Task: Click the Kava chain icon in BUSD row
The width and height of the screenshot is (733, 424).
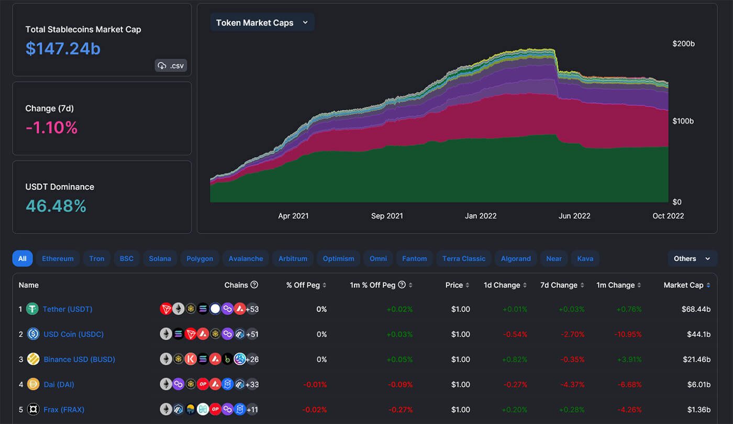Action: tap(191, 359)
